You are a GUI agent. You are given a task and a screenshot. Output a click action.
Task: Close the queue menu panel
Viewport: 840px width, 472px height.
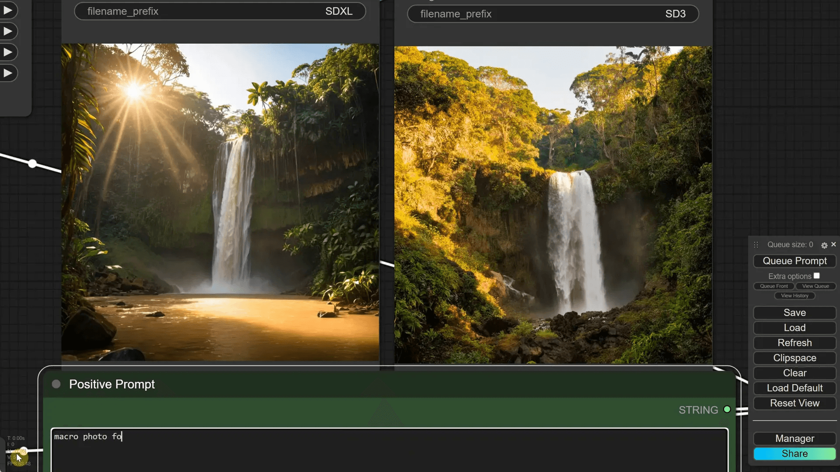coord(833,244)
